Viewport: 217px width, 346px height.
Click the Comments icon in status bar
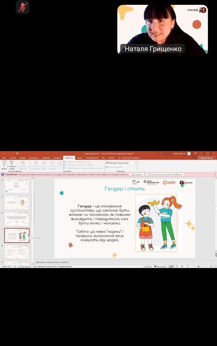click(160, 266)
